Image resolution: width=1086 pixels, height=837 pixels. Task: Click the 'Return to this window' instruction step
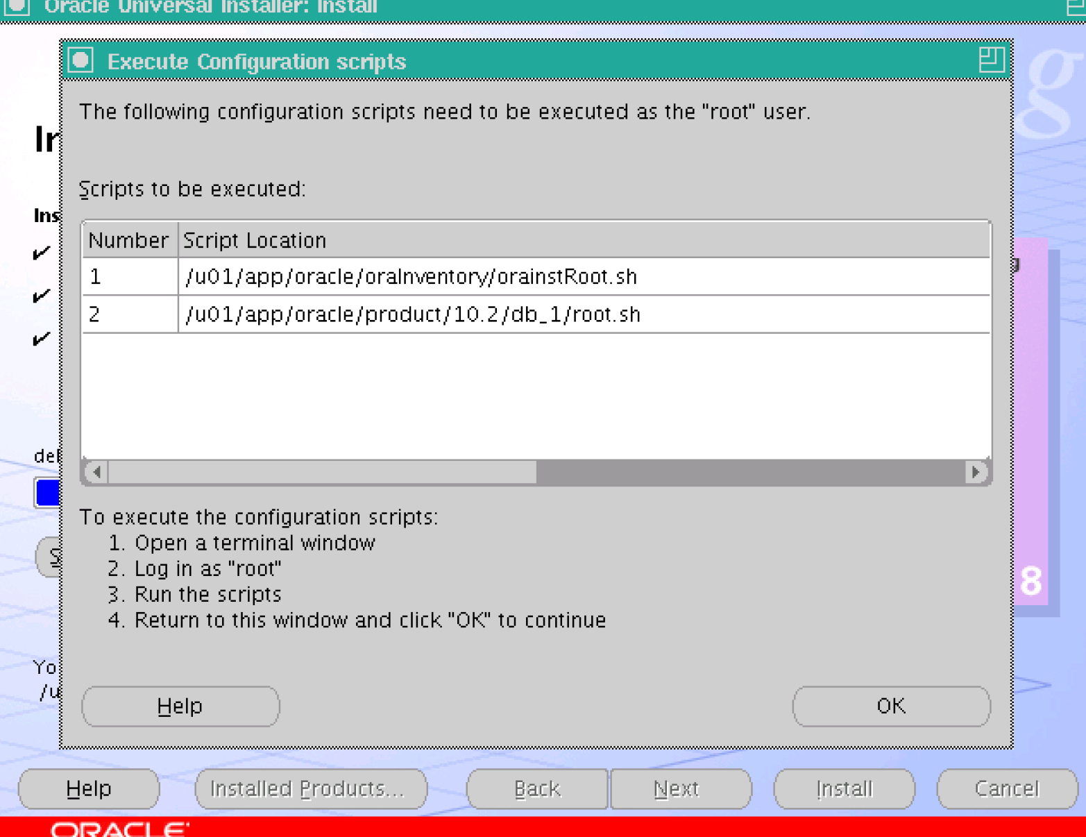(357, 620)
